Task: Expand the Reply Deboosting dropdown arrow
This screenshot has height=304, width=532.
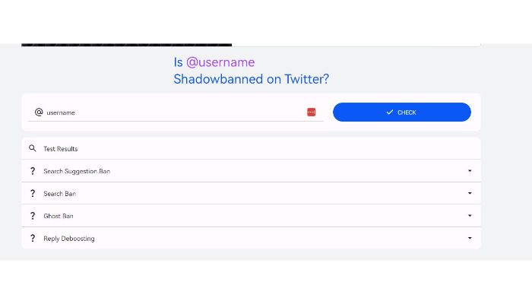Action: coord(470,238)
